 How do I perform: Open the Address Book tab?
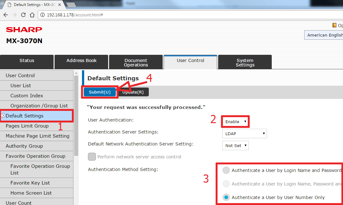(81, 60)
